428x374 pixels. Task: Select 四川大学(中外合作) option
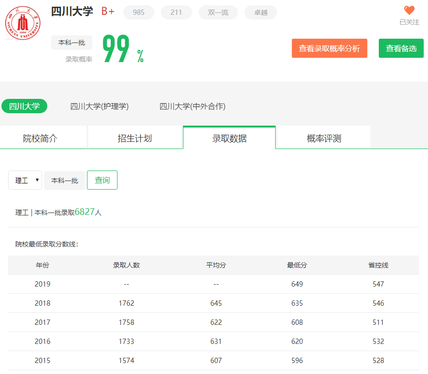(193, 106)
